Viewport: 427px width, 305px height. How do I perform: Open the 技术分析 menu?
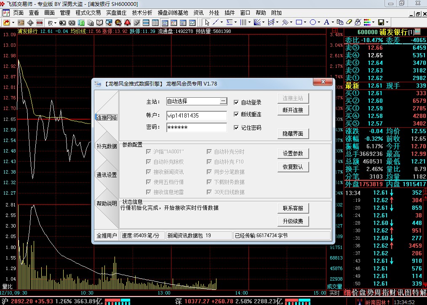(x=142, y=13)
